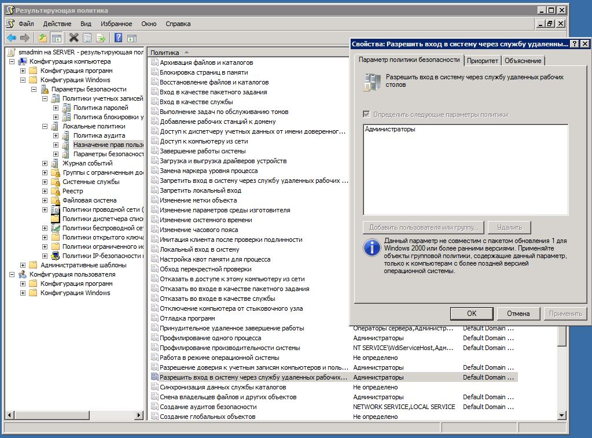This screenshot has width=592, height=438.
Task: Go back with the blue arrow toolbar icon
Action: click(x=12, y=38)
